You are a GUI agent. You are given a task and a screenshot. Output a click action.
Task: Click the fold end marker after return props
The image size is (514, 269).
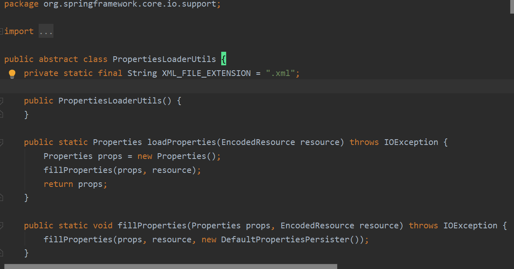(x=1, y=198)
